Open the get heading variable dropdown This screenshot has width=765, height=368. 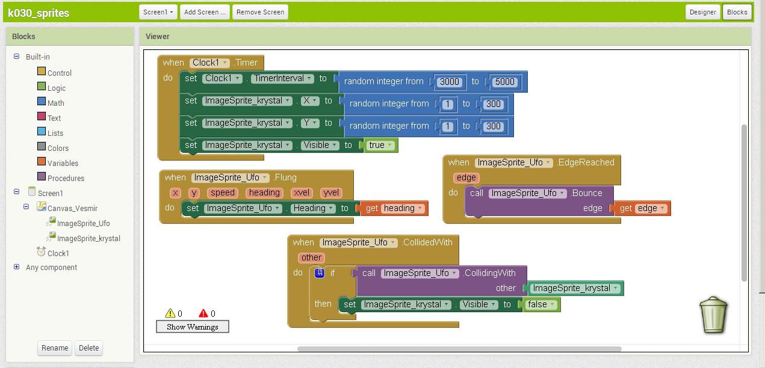tap(403, 208)
